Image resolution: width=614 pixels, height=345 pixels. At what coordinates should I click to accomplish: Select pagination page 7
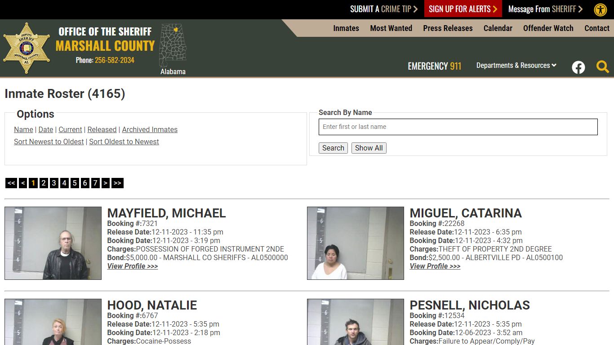[95, 183]
